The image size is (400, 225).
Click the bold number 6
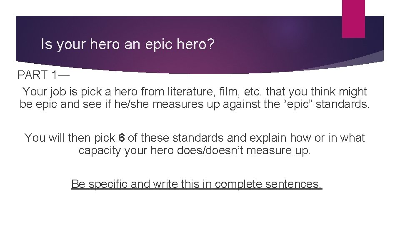122,137
